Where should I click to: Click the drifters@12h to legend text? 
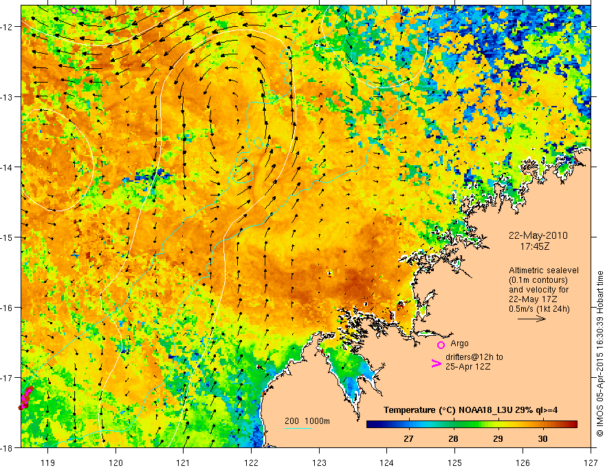point(474,357)
